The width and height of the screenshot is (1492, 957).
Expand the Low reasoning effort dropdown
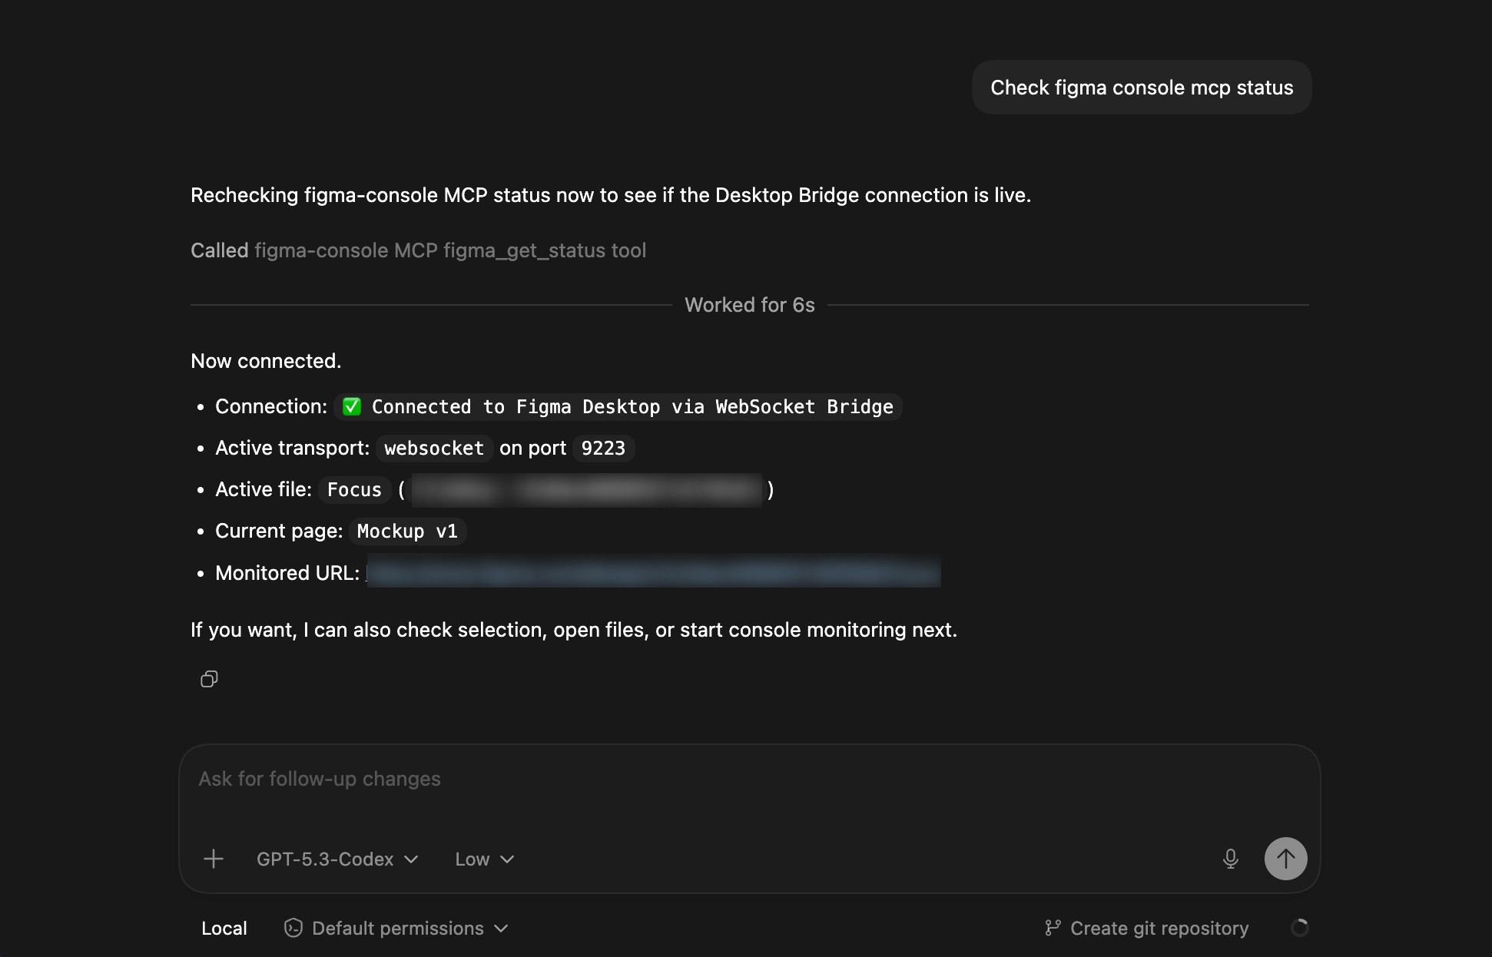[x=483, y=859]
